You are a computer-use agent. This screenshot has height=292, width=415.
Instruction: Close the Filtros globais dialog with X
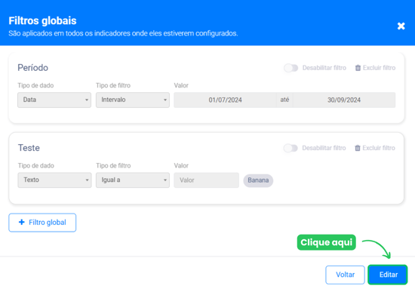pyautogui.click(x=401, y=26)
